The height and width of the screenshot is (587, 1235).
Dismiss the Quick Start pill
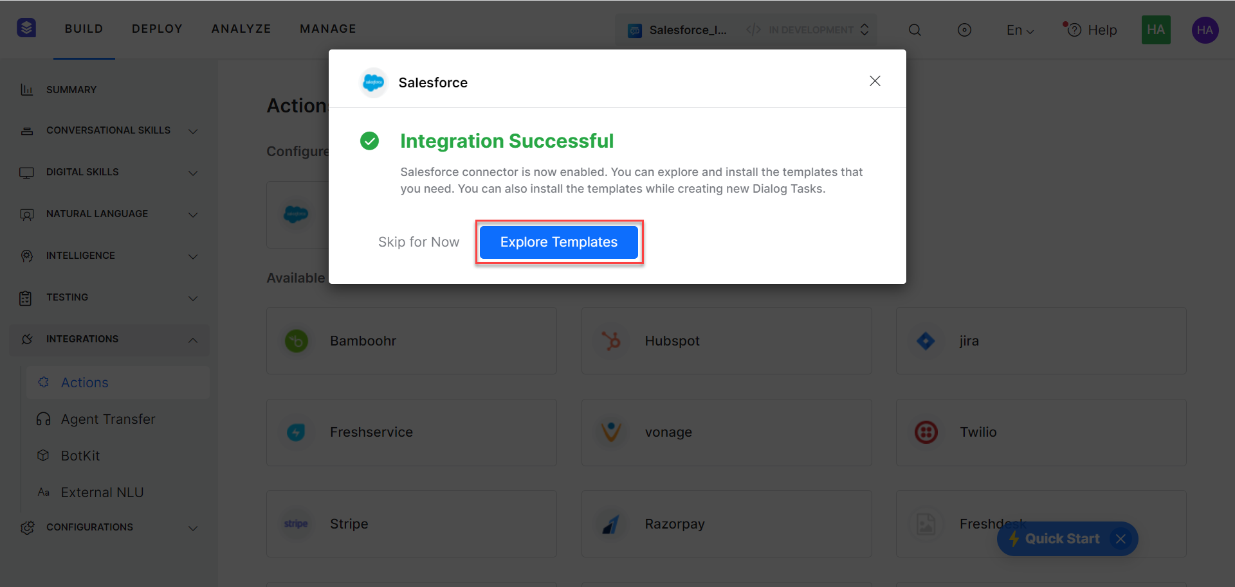1121,539
